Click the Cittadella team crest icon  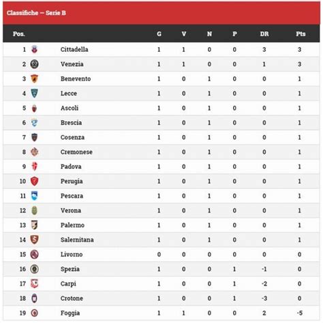click(x=34, y=49)
